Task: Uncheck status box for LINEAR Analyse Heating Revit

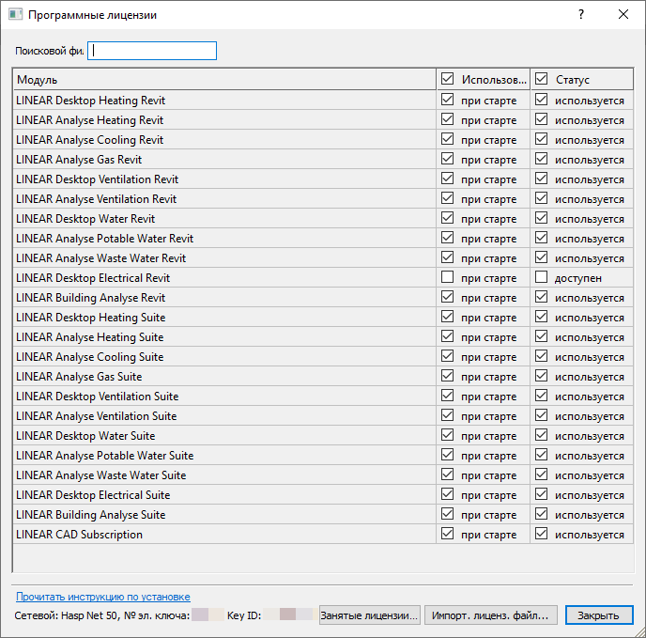Action: pyautogui.click(x=541, y=119)
